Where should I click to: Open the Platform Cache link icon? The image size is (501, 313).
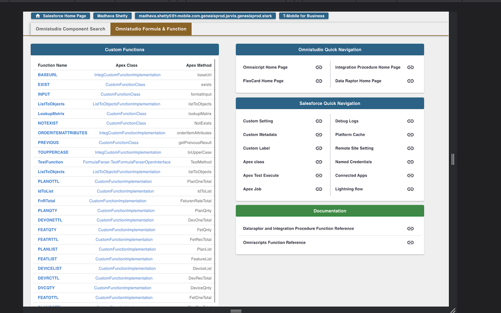coord(410,135)
